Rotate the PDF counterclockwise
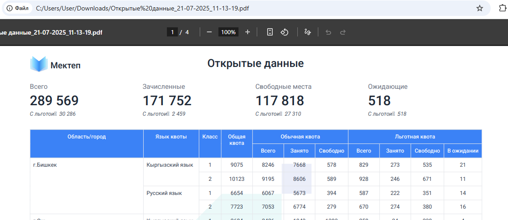This screenshot has width=508, height=220. click(x=284, y=32)
